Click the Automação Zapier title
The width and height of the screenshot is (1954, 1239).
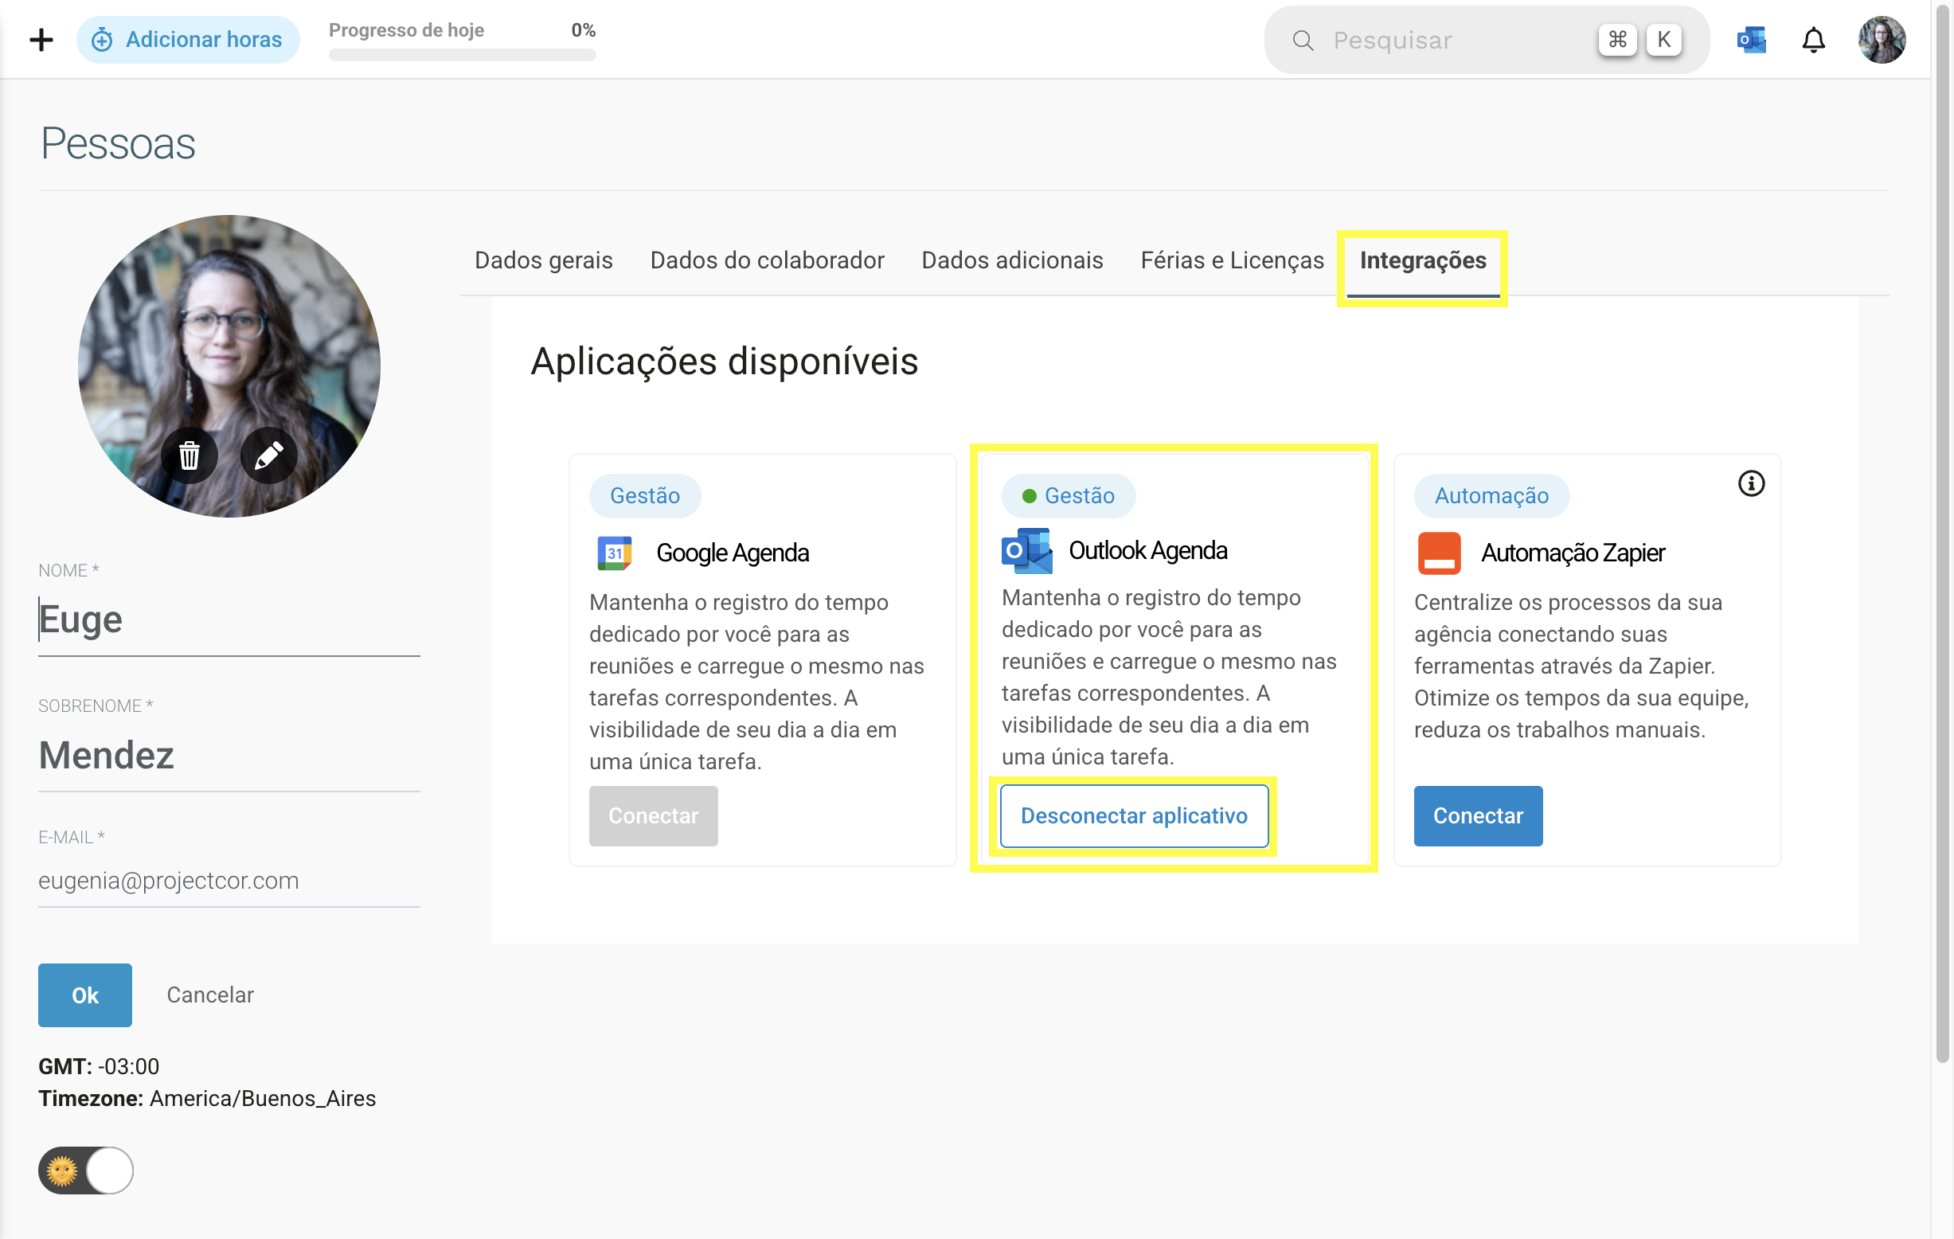[1572, 553]
